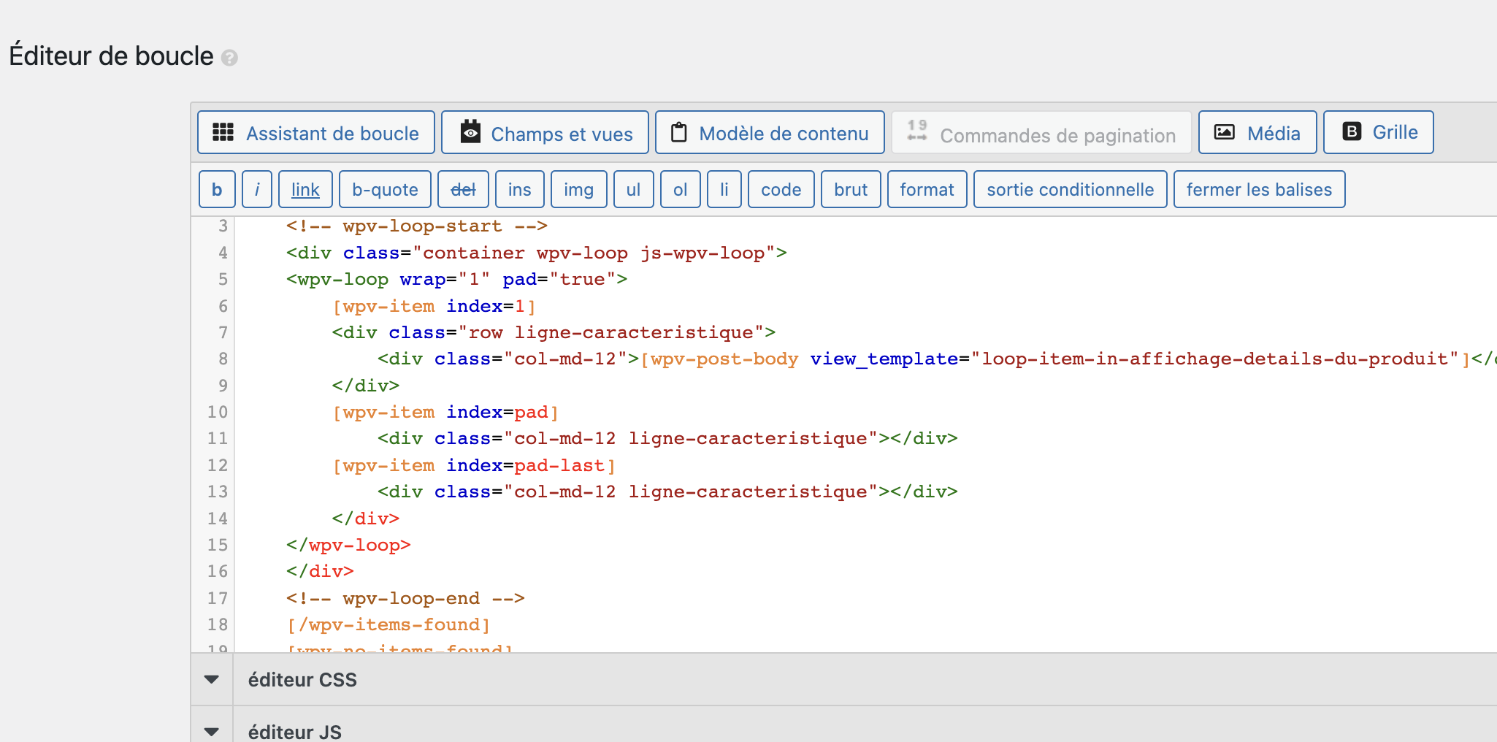Click the image icon on Média button
This screenshot has height=742, width=1497.
pyautogui.click(x=1224, y=132)
